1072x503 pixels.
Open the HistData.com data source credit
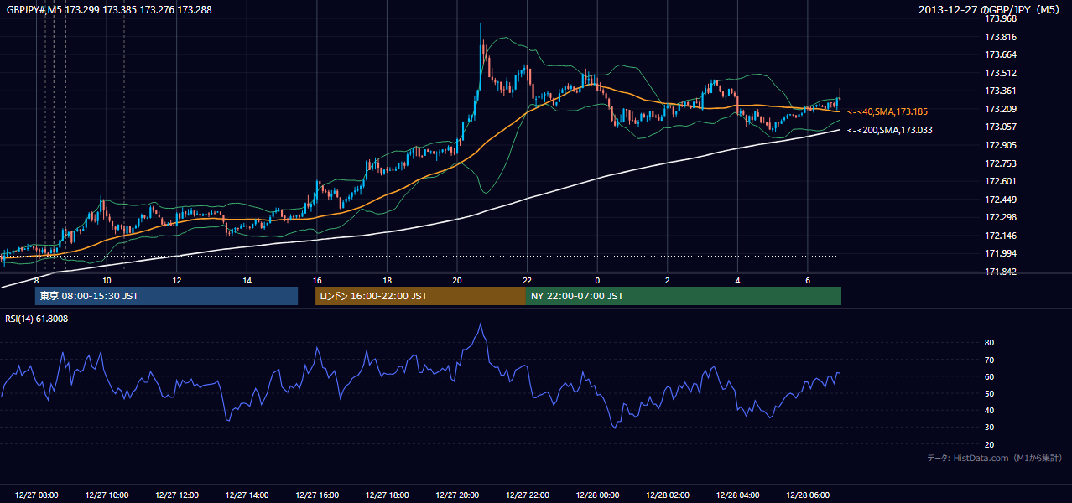[994, 459]
